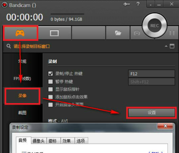
Task: Switch to screen rectangle recording mode
Action: [x=54, y=33]
